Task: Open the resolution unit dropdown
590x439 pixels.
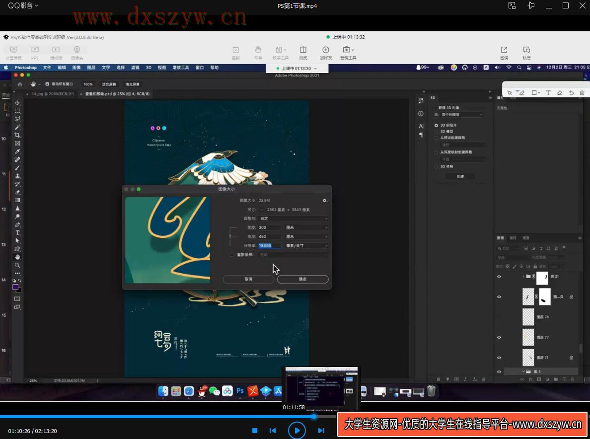Action: click(306, 246)
